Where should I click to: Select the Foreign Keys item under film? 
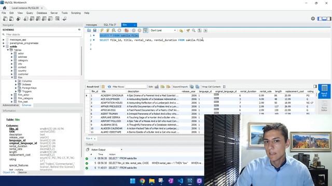click(x=29, y=88)
